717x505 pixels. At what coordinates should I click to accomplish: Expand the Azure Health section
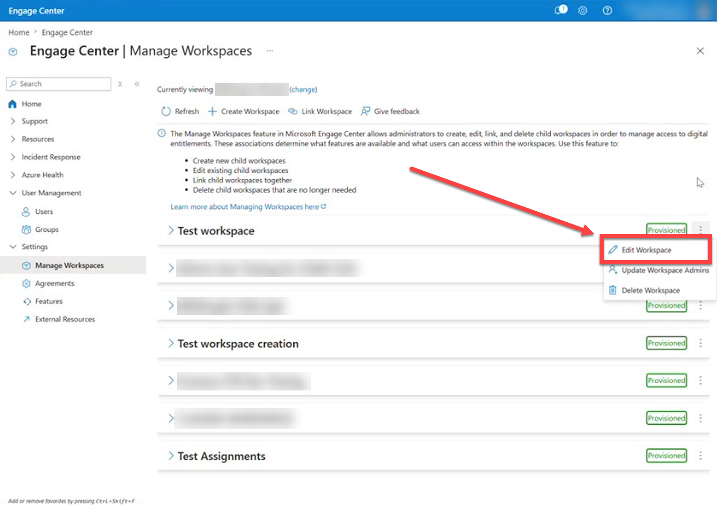click(13, 175)
